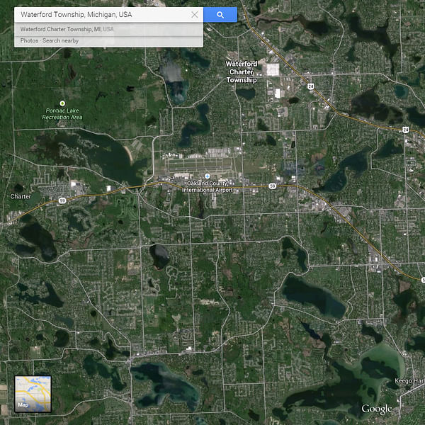
Task: Click the route 59 shield west of airport
Action: pyautogui.click(x=62, y=200)
